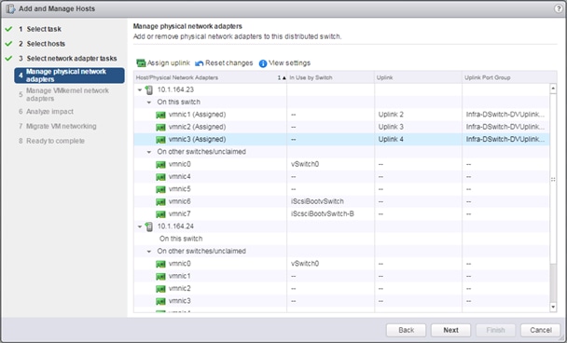Go to step 1 Select task
567x343 pixels.
point(44,29)
